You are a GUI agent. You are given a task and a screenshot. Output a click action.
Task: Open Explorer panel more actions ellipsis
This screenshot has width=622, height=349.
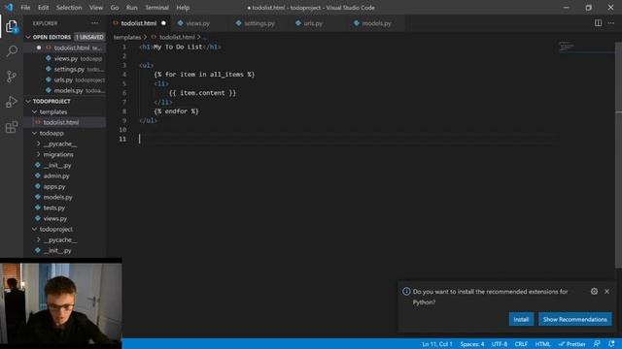(95, 23)
